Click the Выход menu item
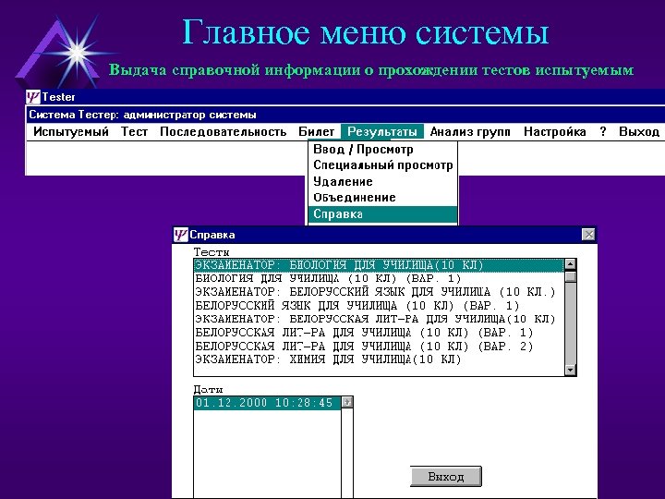 [639, 132]
